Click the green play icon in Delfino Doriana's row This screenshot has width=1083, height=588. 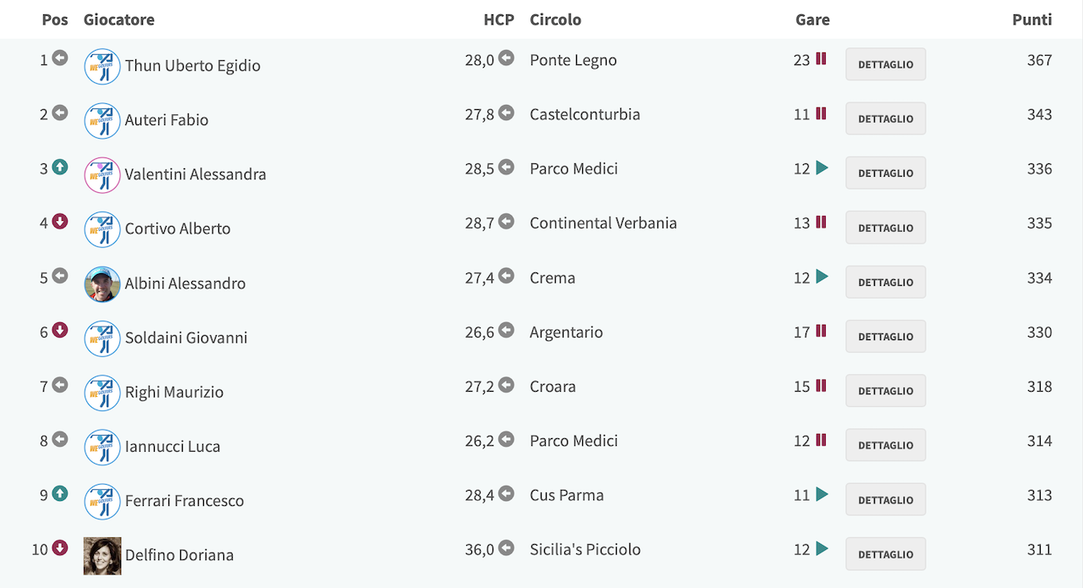pos(822,549)
